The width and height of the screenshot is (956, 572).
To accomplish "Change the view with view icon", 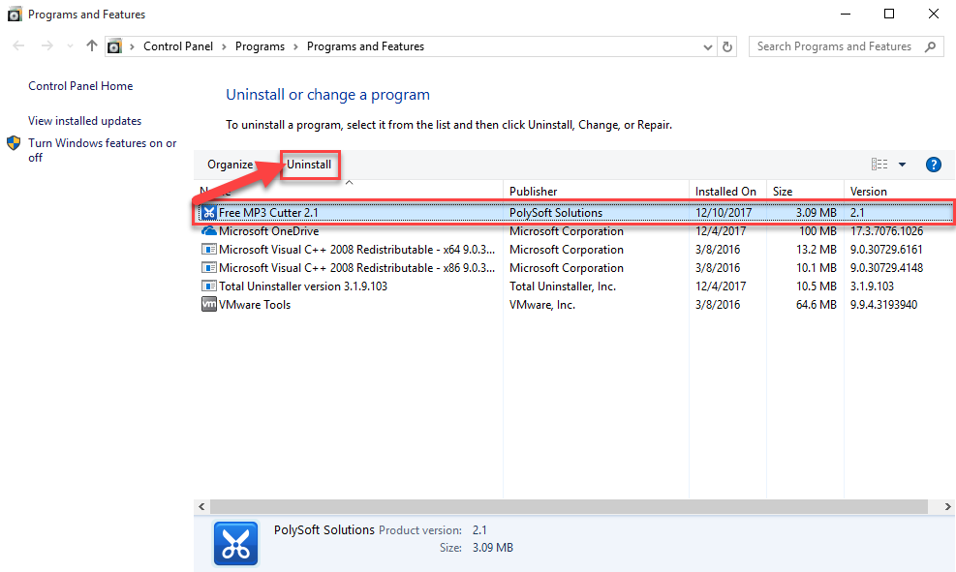I will 879,165.
